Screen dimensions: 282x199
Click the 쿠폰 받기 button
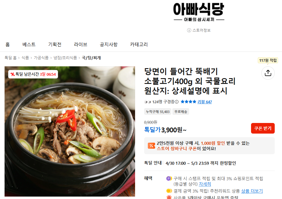263,128
